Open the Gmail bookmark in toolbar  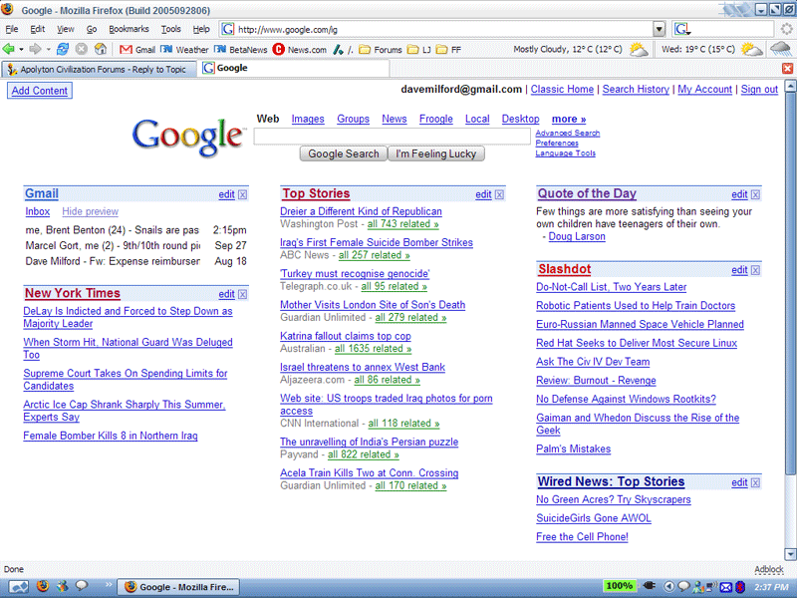coord(137,49)
